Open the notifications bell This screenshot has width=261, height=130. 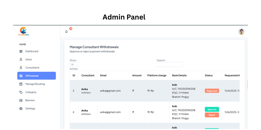(x=66, y=31)
